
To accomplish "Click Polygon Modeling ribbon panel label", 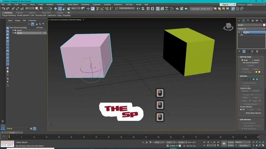I will tap(9, 15).
